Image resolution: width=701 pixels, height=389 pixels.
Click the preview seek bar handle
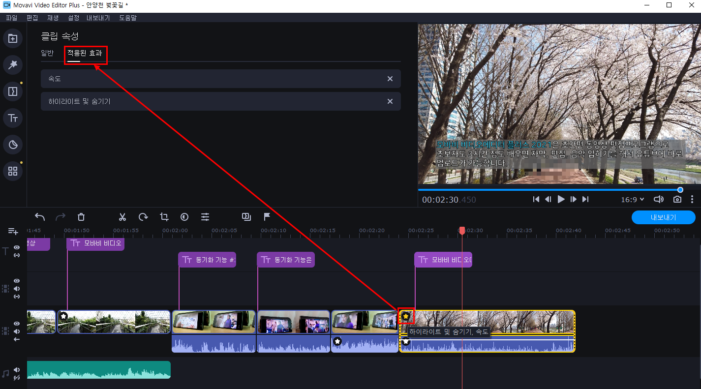pos(680,190)
